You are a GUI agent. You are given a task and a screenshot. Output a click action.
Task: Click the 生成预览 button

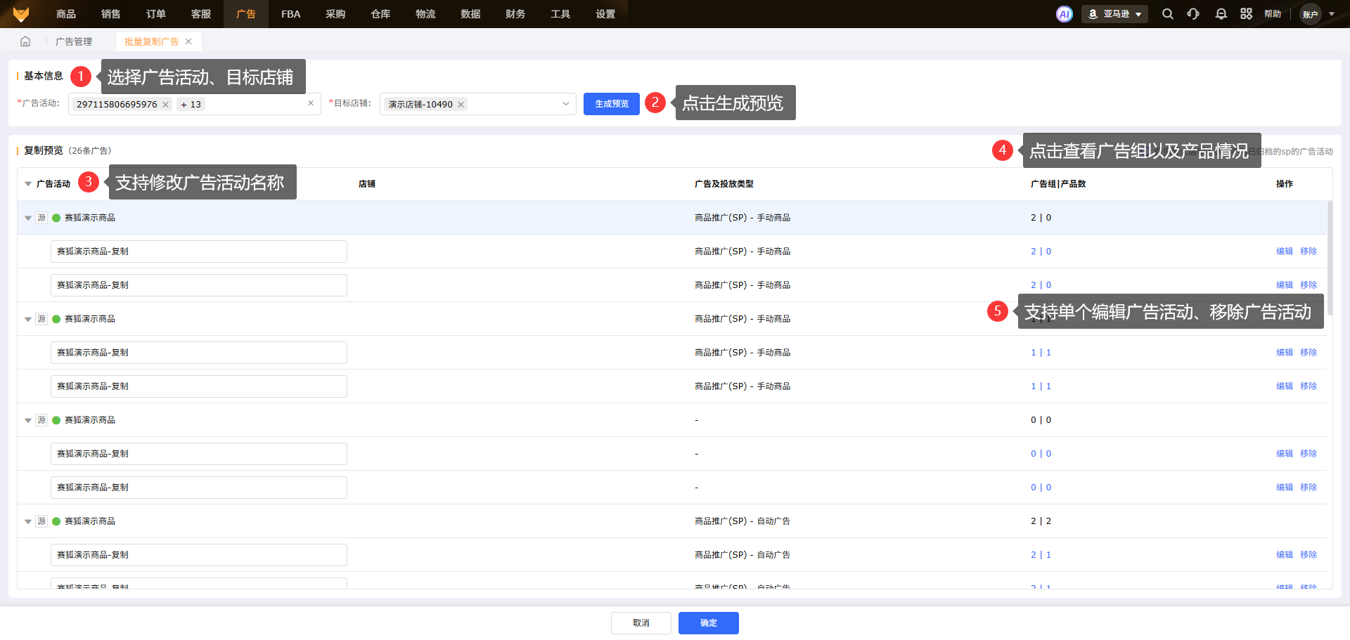coord(612,104)
